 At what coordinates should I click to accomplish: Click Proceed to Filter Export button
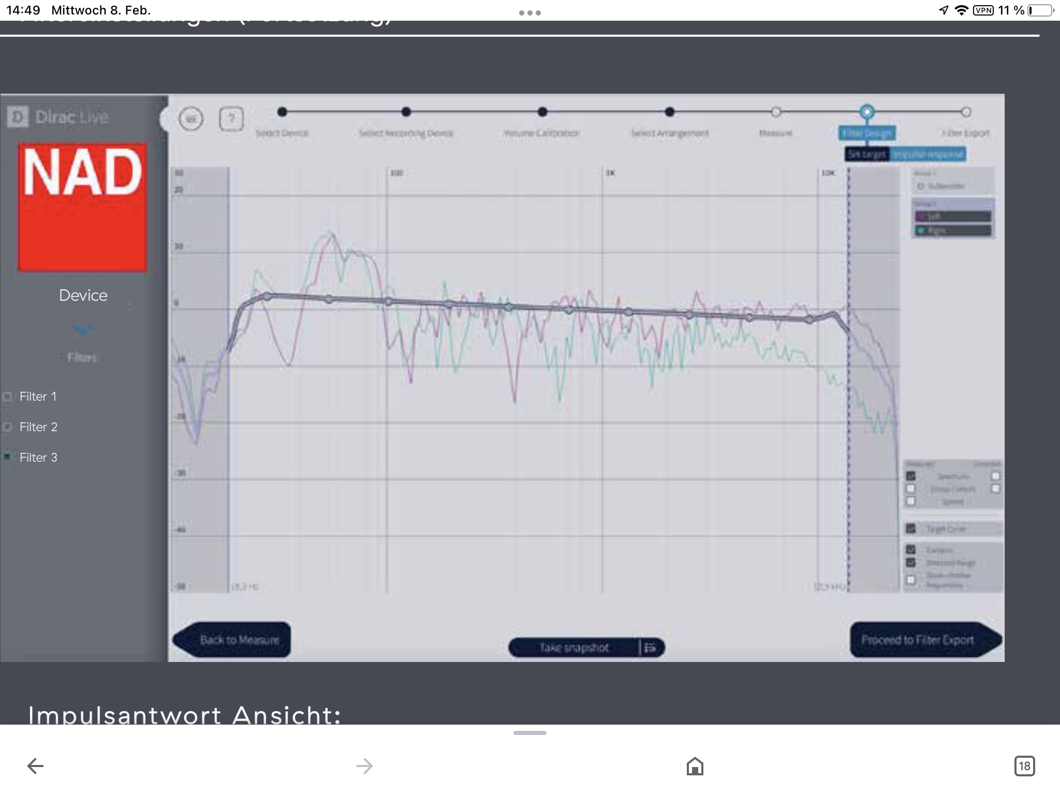point(926,640)
